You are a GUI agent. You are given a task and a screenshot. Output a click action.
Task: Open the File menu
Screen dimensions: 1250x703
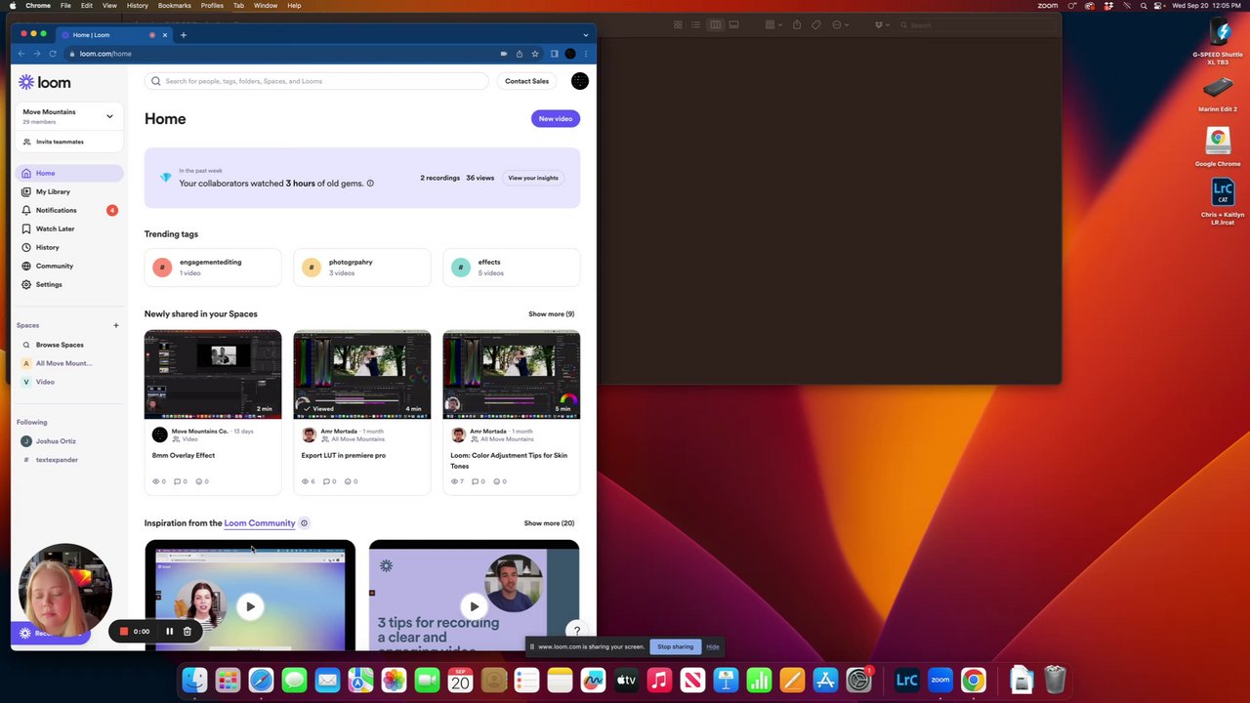click(x=65, y=6)
